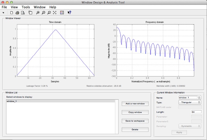Click the Full View arrows icon
This screenshot has height=140, width=207.
click(55, 13)
